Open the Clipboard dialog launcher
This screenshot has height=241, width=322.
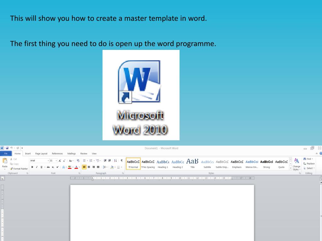(x=27, y=173)
